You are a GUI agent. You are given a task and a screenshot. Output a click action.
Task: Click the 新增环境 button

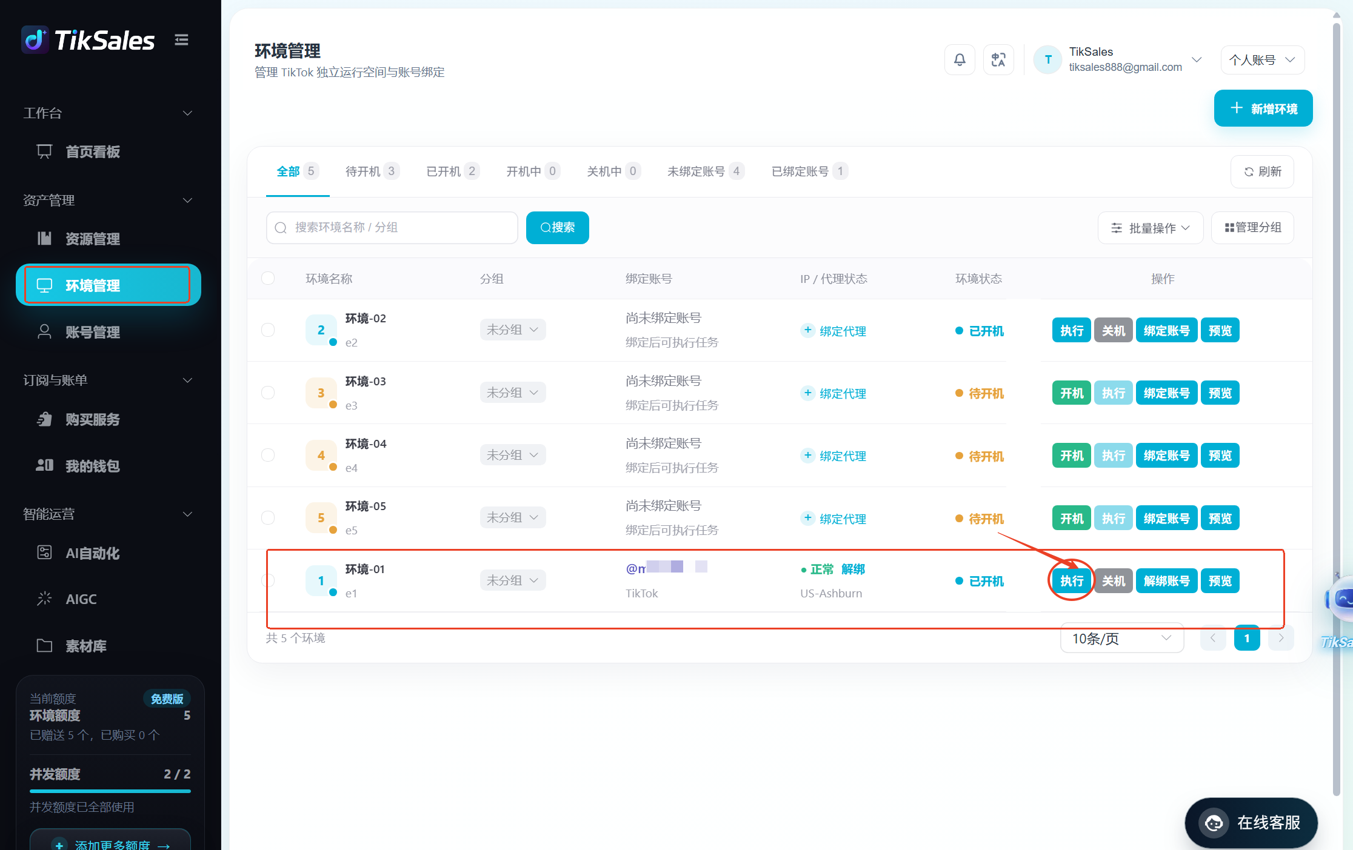[1263, 108]
